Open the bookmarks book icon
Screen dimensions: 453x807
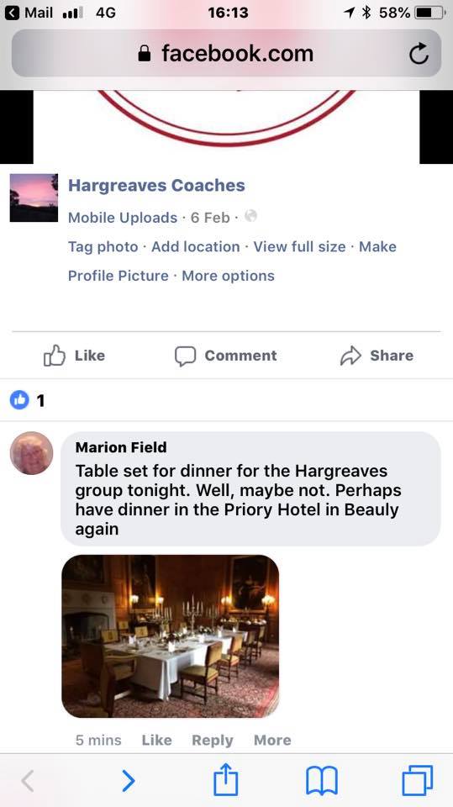click(322, 781)
